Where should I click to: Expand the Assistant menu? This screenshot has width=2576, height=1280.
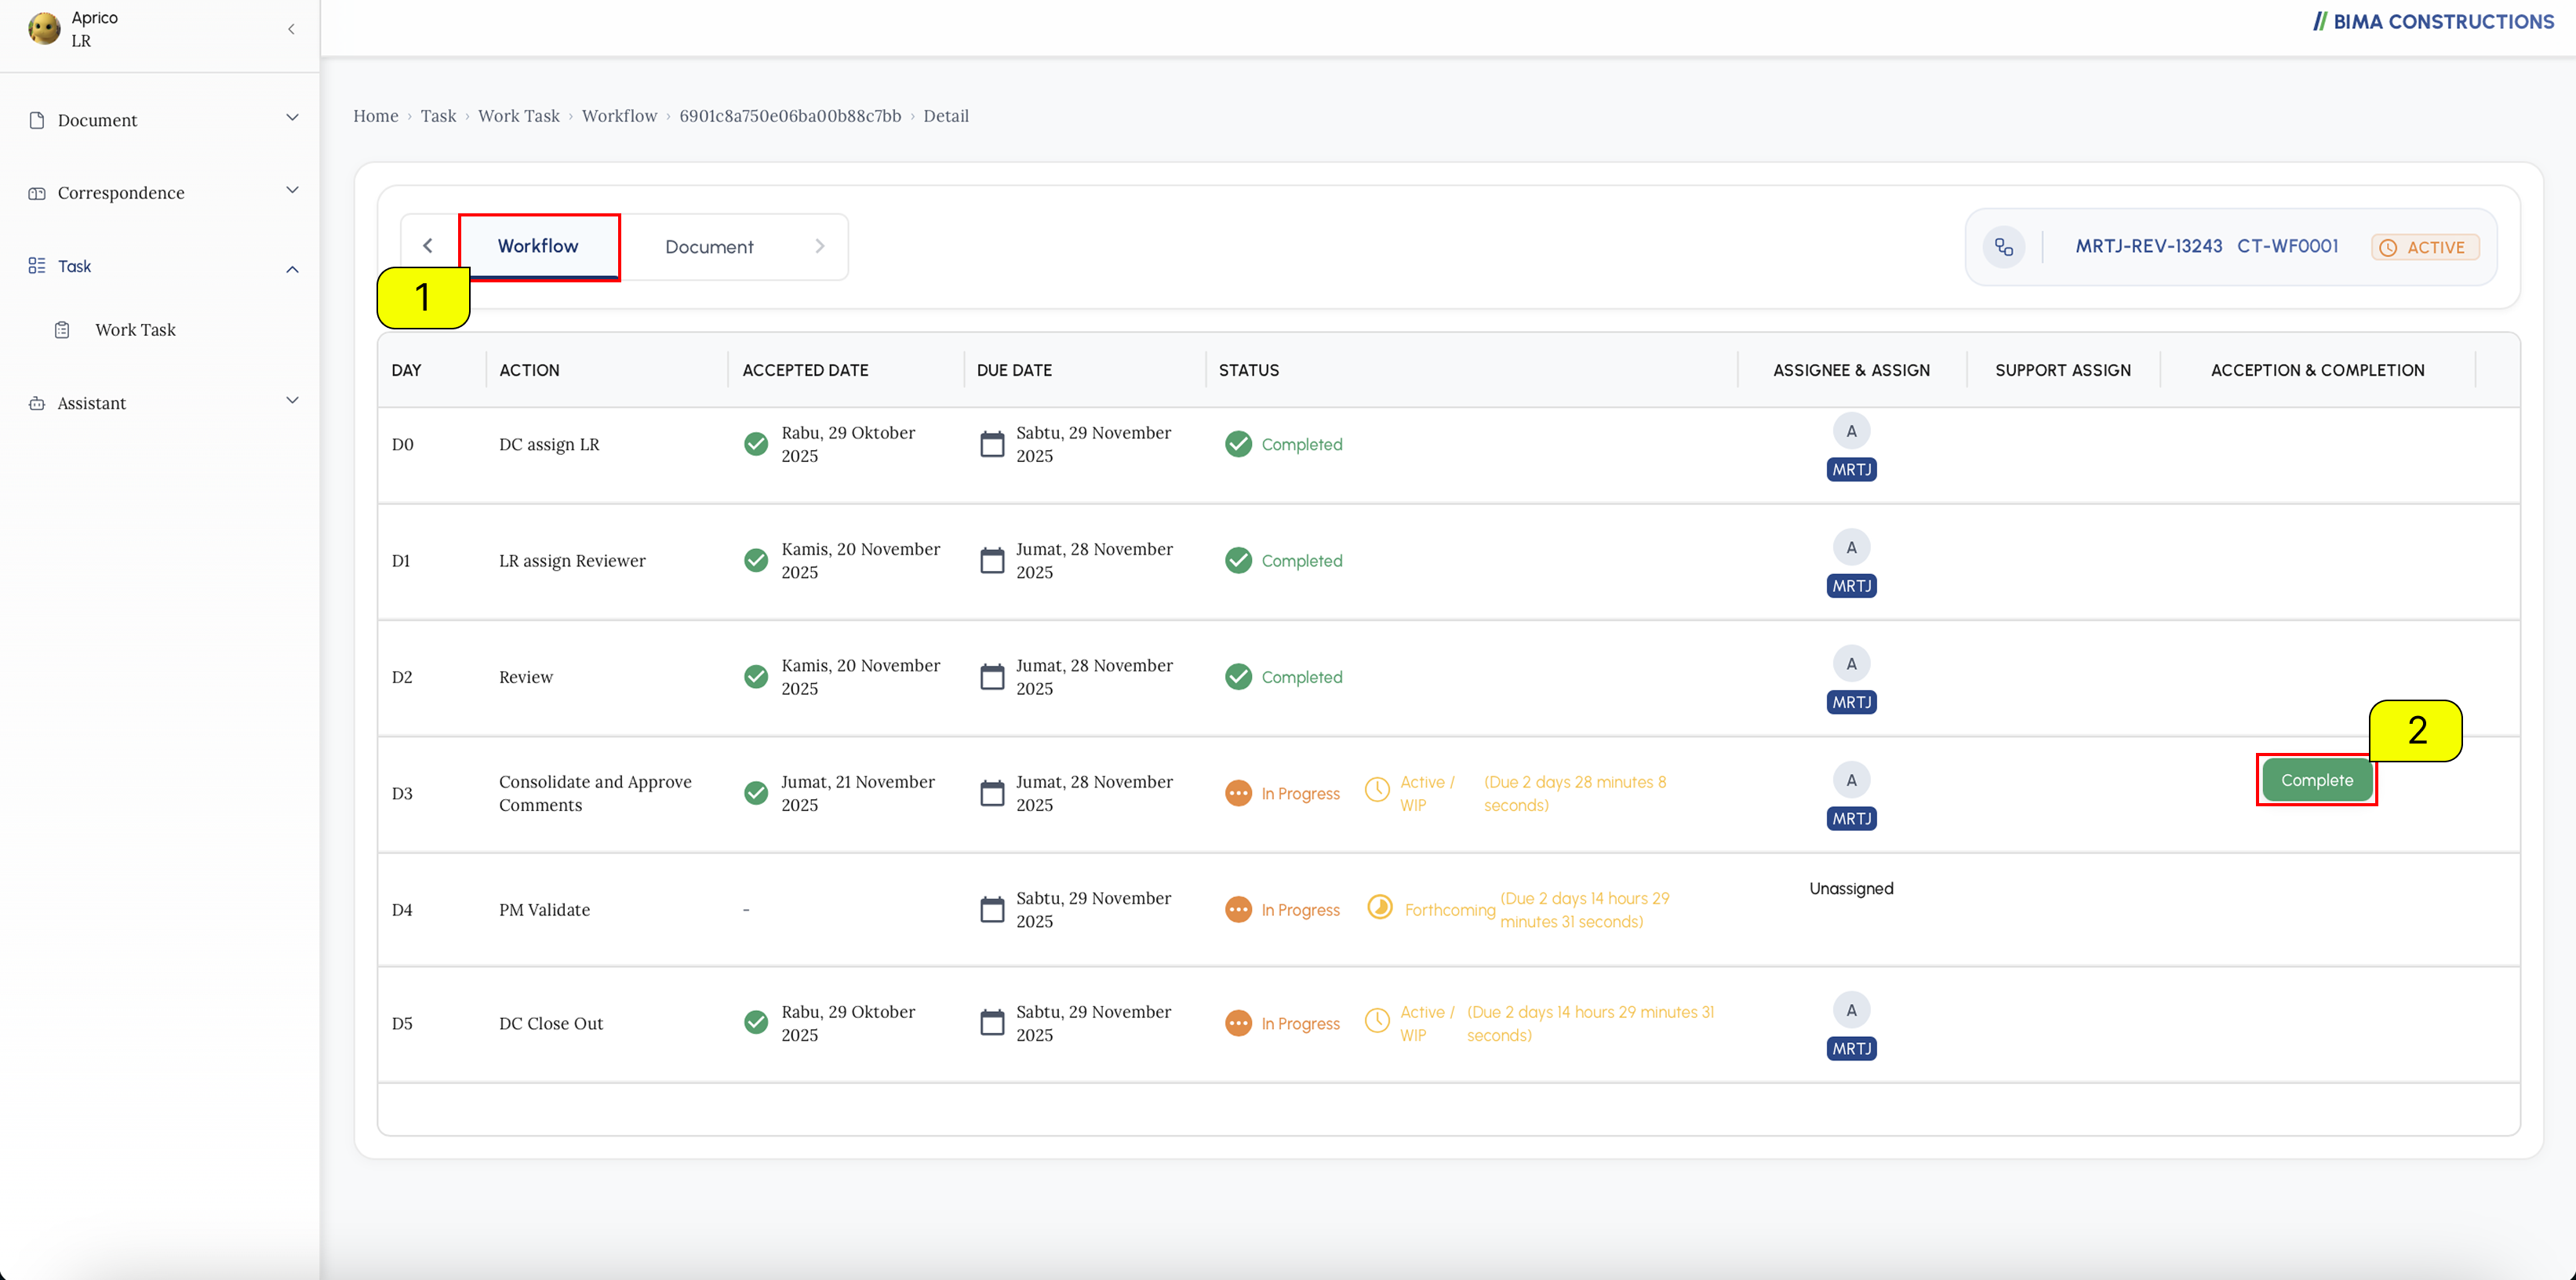tap(292, 400)
